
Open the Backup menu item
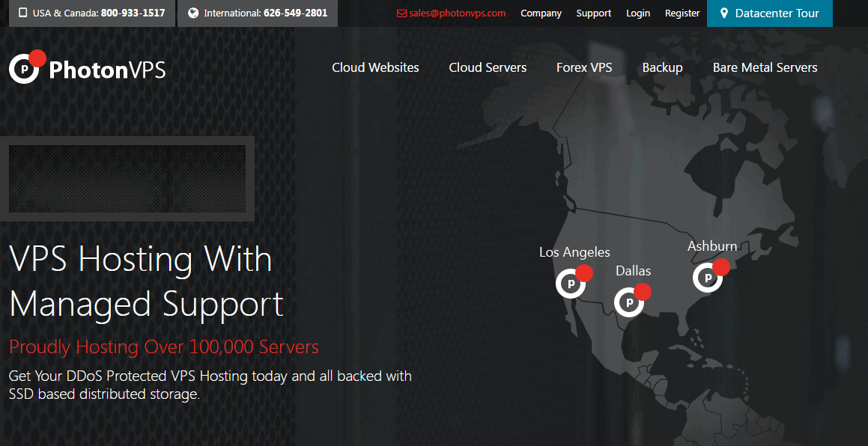coord(662,67)
